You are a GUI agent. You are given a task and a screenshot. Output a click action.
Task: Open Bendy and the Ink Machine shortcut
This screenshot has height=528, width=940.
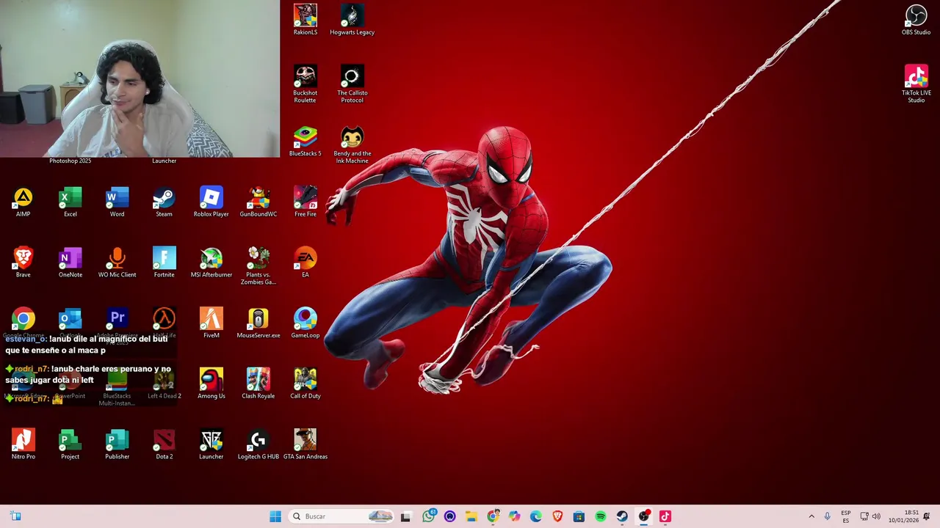[352, 144]
